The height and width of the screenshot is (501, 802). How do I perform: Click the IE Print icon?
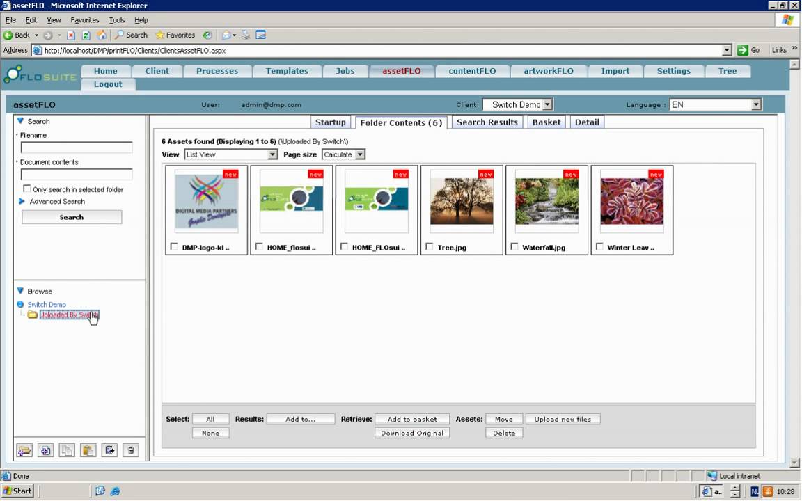(246, 35)
